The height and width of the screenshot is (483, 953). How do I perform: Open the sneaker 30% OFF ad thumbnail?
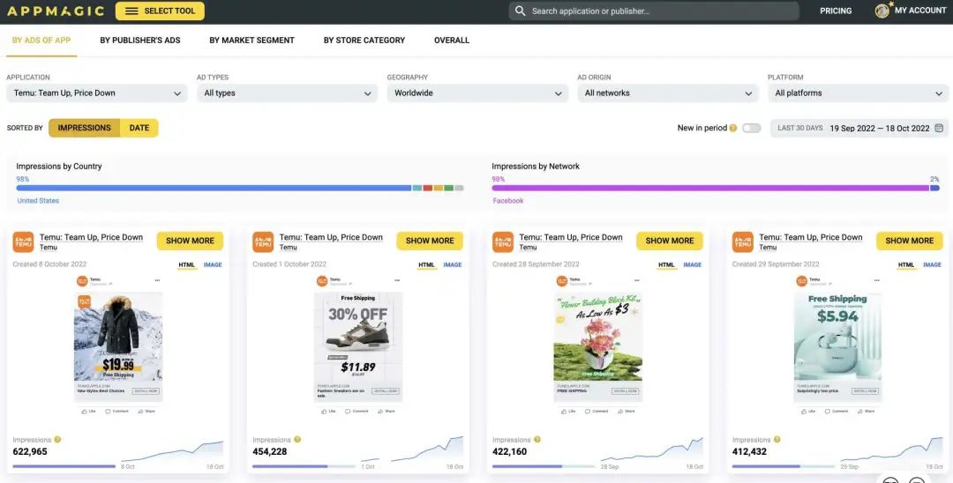click(x=358, y=346)
